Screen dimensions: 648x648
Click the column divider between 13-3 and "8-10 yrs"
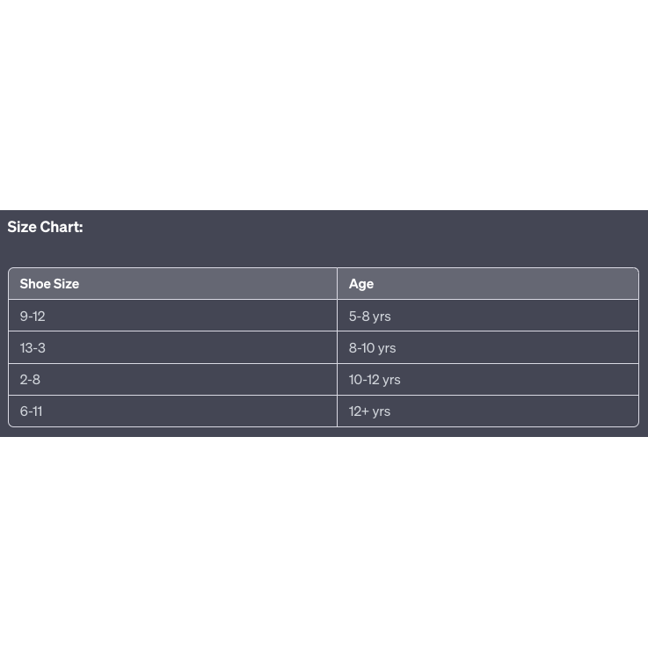(x=337, y=347)
